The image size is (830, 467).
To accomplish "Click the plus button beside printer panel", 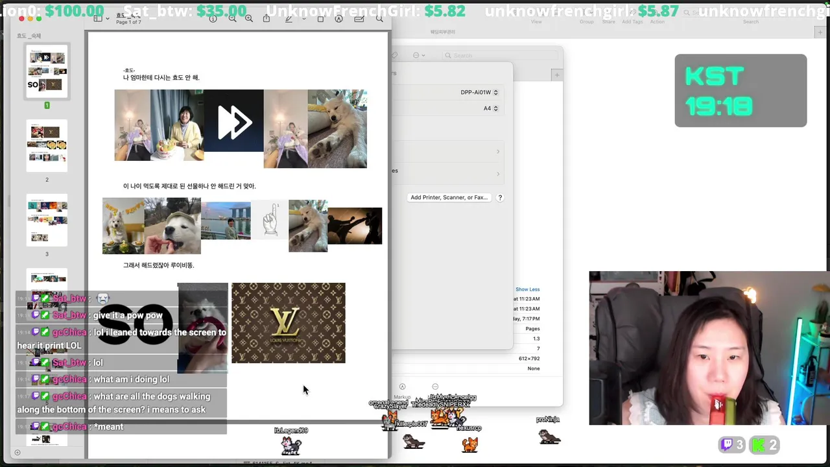I will [556, 75].
